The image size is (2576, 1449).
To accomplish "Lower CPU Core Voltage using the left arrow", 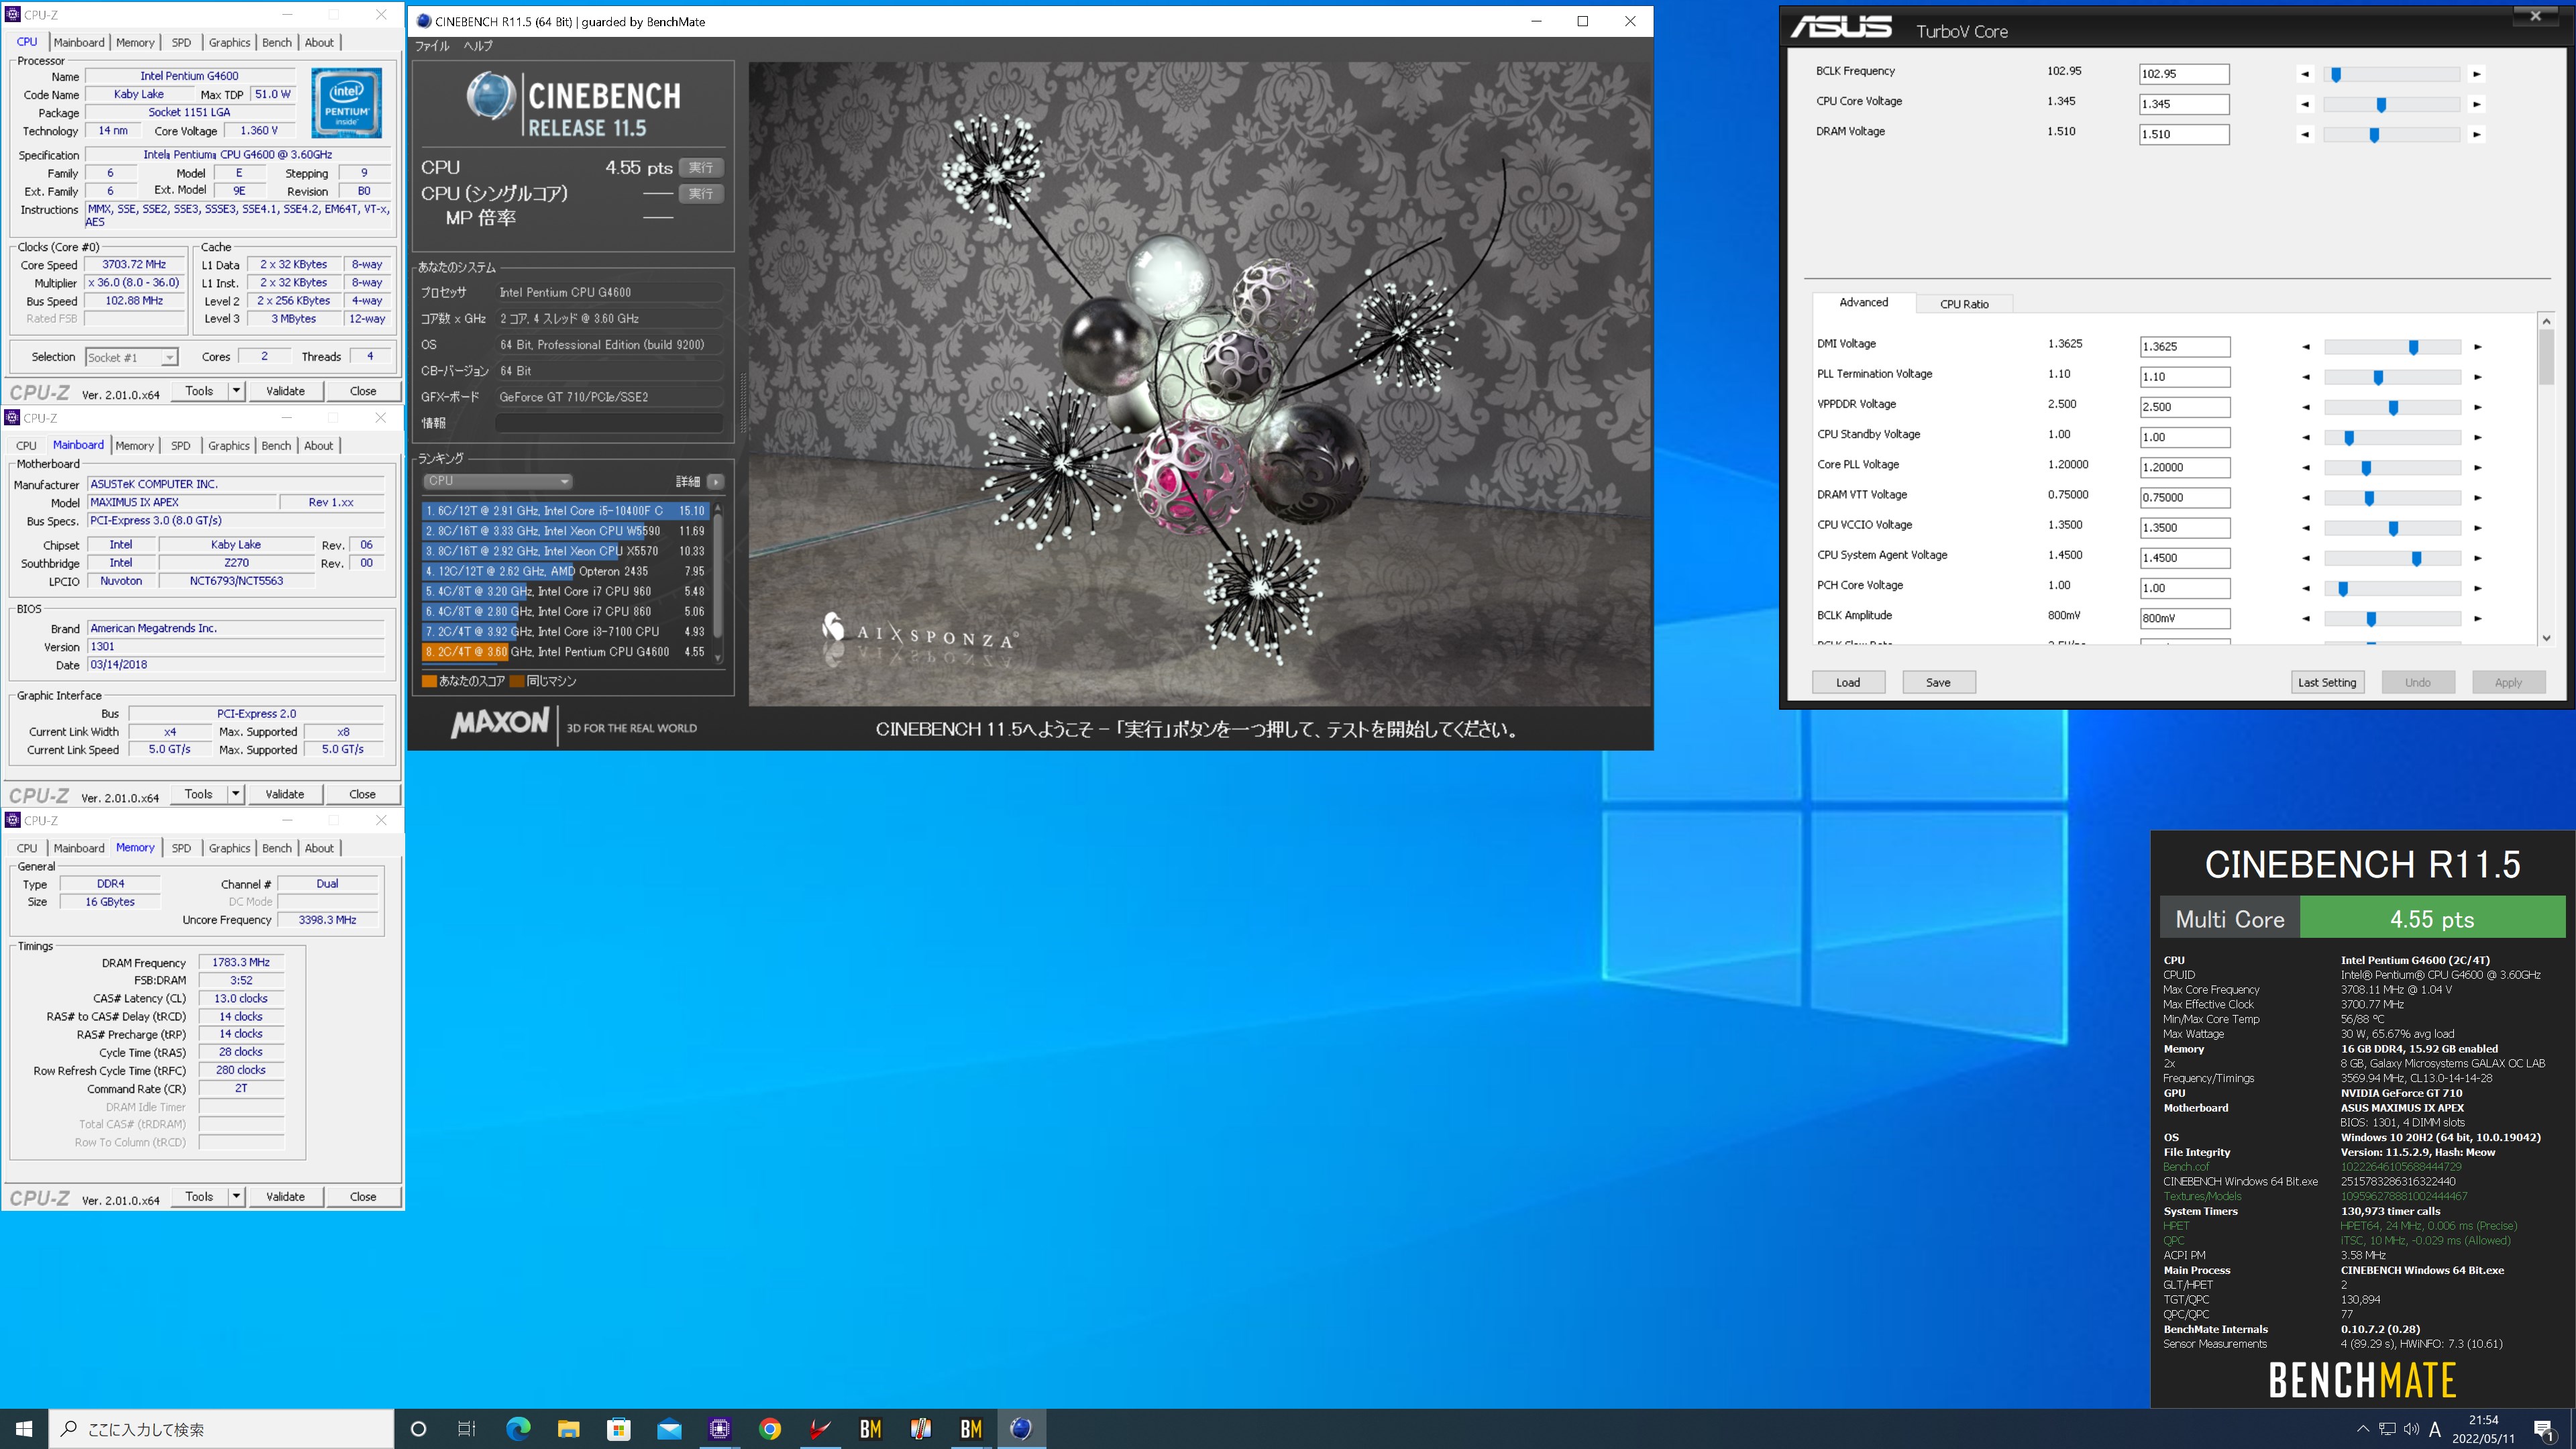I will coord(2305,104).
